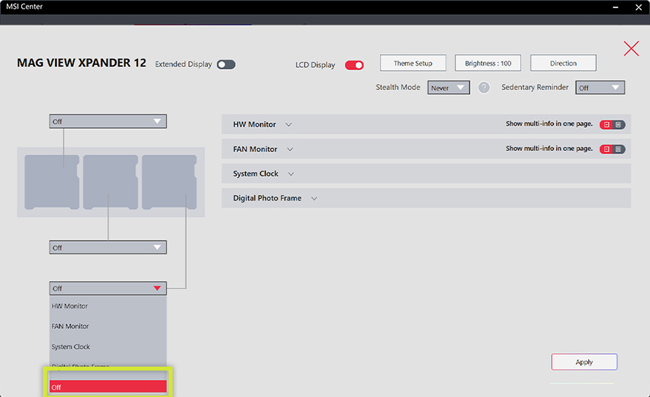
Task: Select the red-highlighted Off option in list
Action: click(108, 387)
